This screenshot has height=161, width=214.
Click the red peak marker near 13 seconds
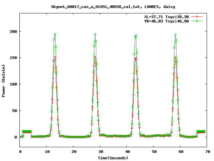click(x=55, y=57)
